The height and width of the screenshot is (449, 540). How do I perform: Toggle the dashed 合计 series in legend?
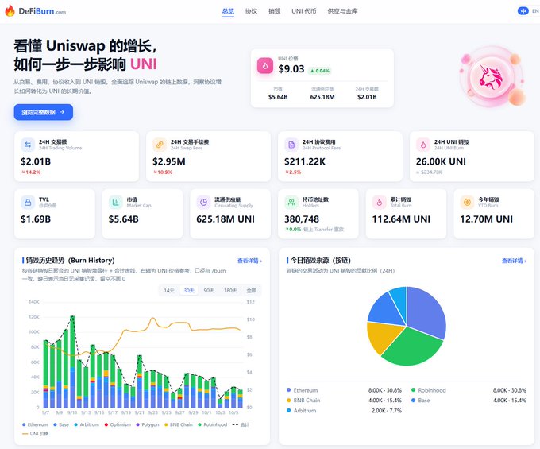(241, 424)
